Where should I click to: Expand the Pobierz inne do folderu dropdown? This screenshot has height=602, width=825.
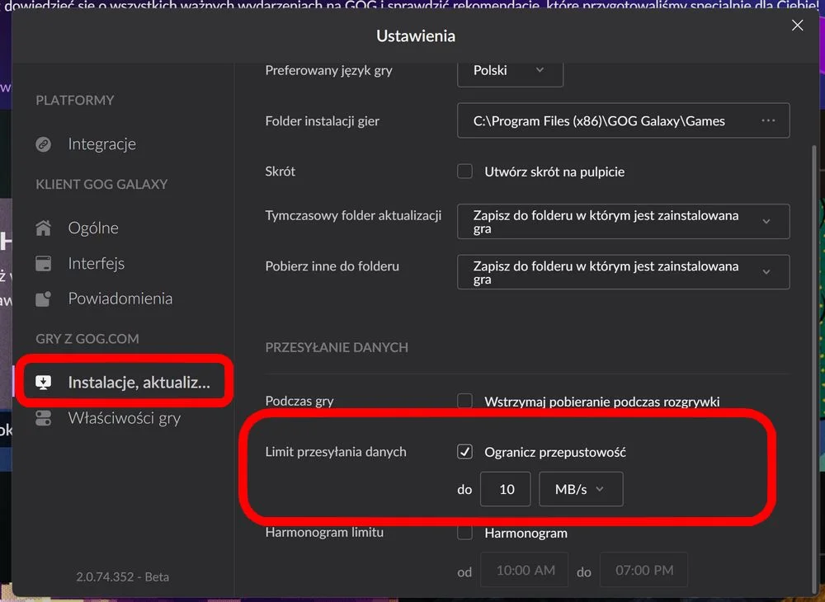[x=623, y=272]
